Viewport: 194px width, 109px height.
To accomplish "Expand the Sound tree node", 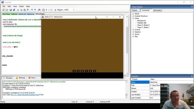I will click(x=133, y=34).
